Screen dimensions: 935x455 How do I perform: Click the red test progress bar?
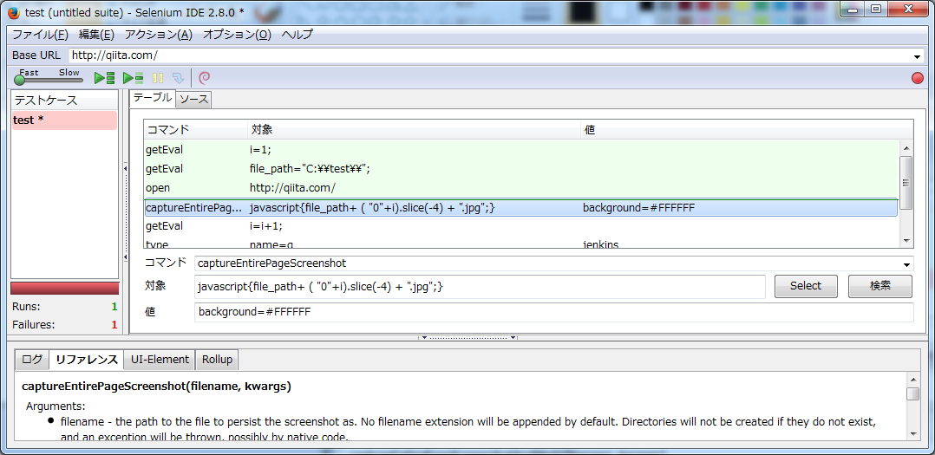pyautogui.click(x=64, y=289)
